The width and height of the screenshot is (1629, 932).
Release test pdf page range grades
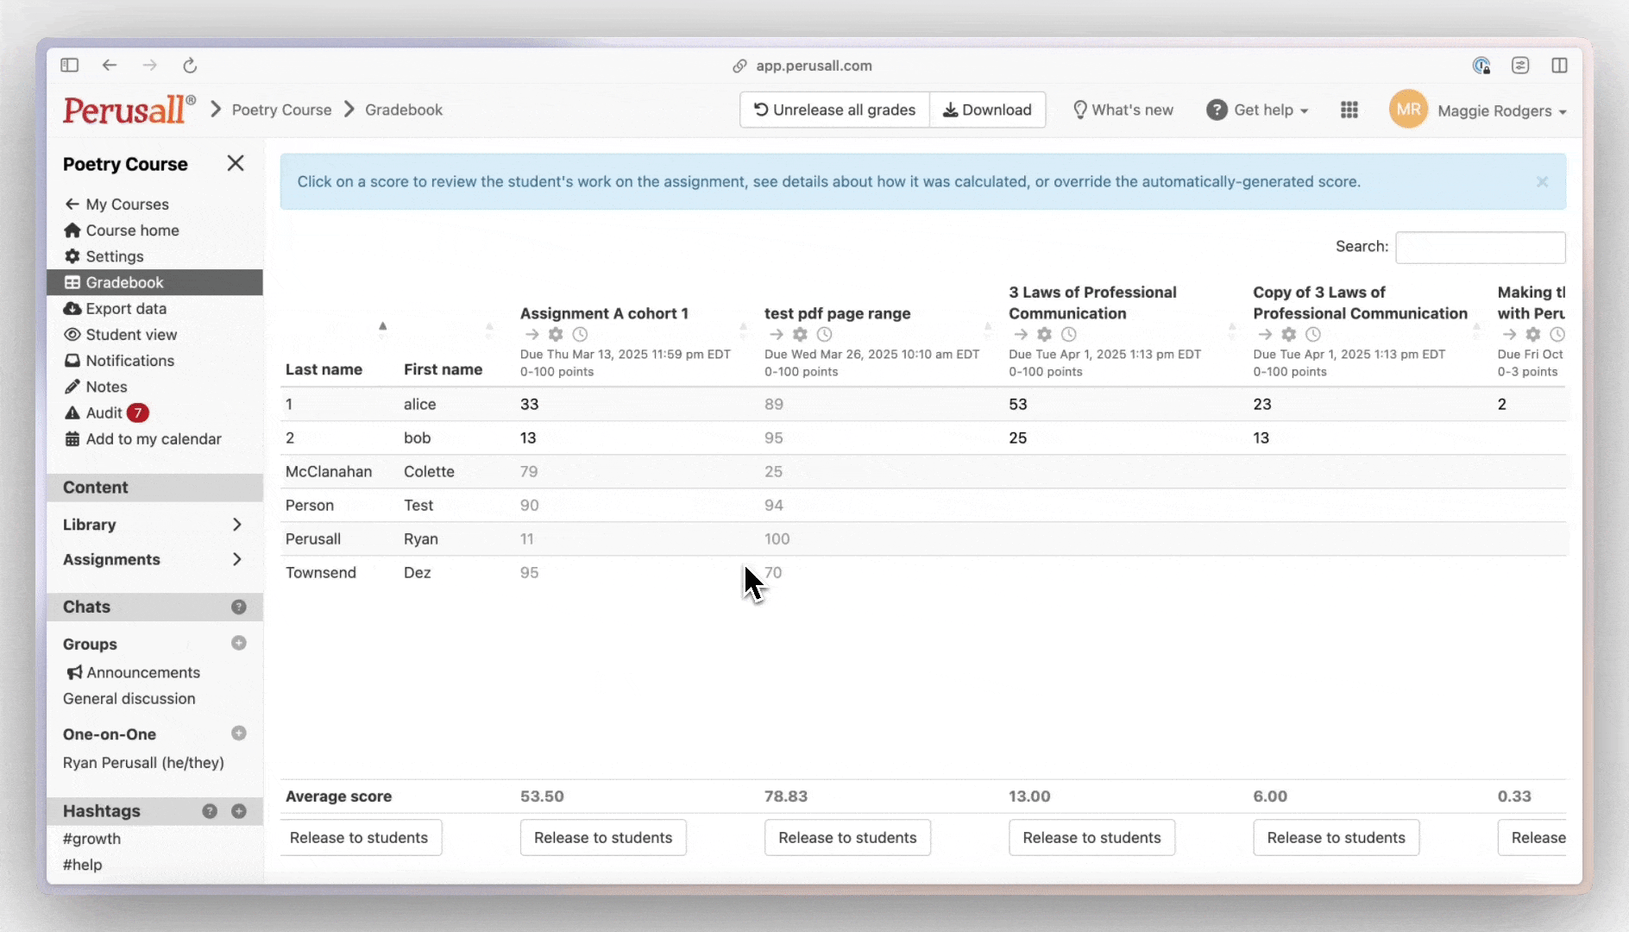coord(847,838)
